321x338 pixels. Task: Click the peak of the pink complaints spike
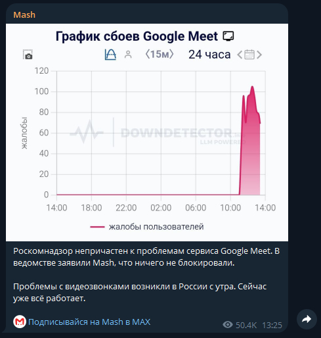252,87
